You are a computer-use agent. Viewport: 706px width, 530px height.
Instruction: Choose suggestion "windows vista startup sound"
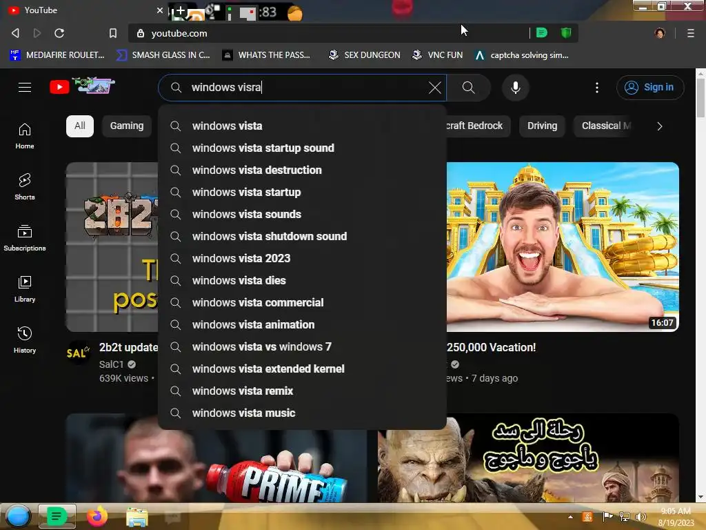302,148
